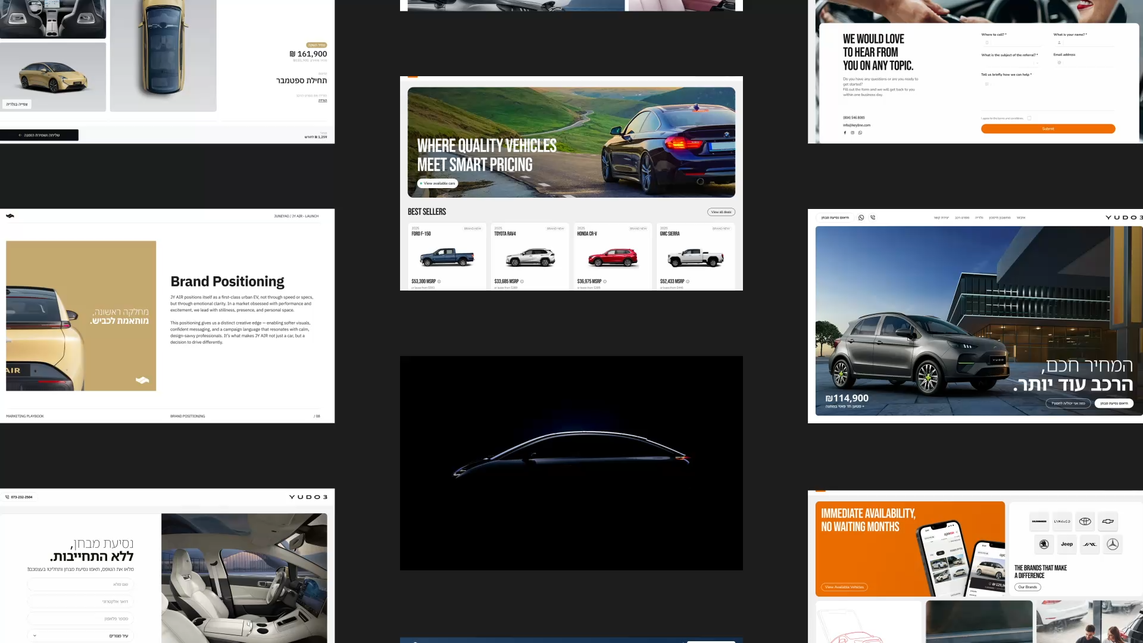
Task: Select the Lynk & Co brand tile
Action: pos(1062,522)
